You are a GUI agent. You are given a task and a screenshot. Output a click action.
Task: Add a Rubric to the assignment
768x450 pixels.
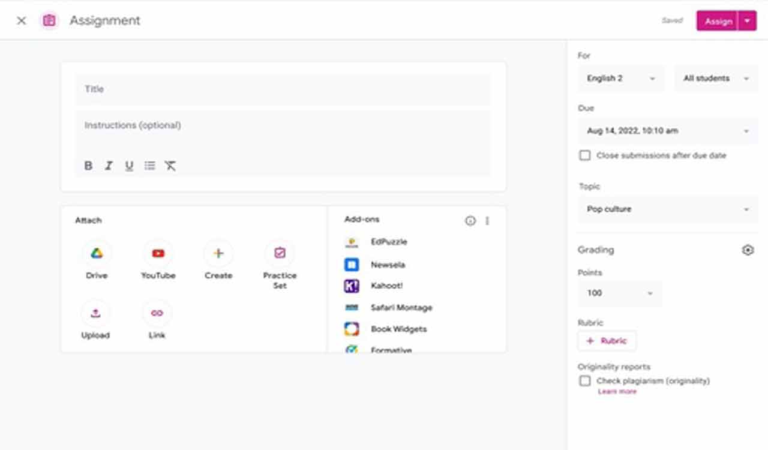607,340
